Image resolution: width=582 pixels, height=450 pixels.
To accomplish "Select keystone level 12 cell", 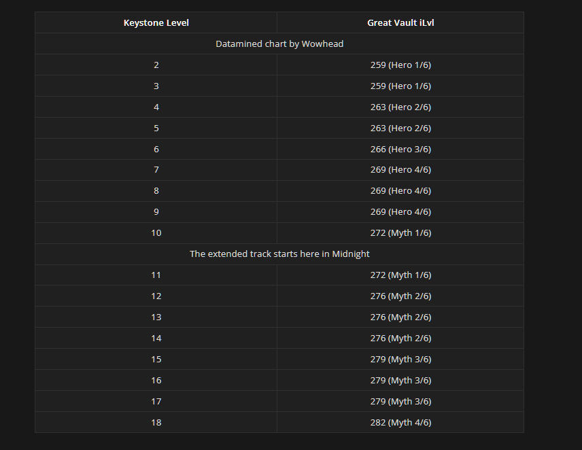I will click(x=156, y=296).
